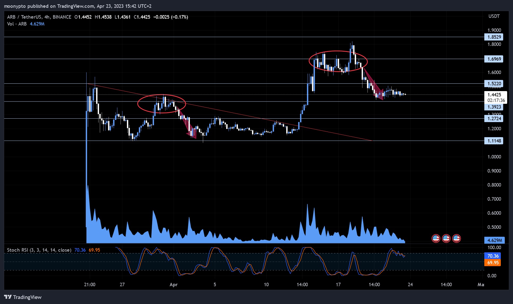Click the 69.95 Stoch RSI D value tag
Screen dimensions: 513x304
[x=493, y=263]
